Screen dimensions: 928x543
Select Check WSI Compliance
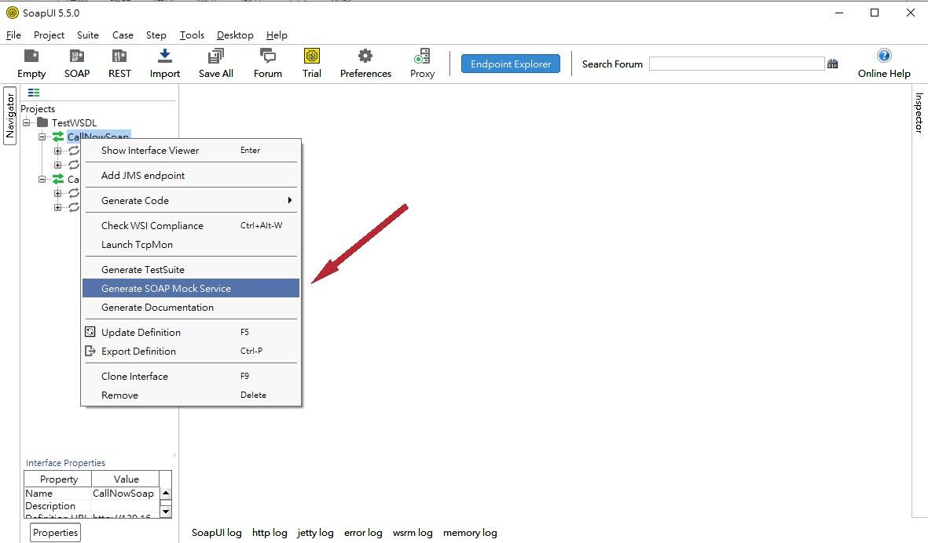coord(191,226)
